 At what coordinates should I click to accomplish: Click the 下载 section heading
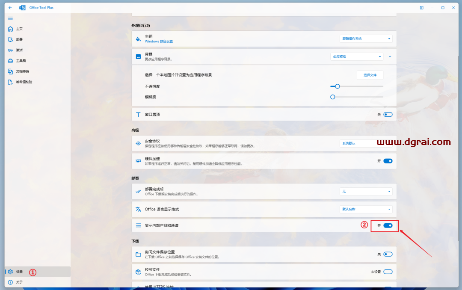coord(135,241)
